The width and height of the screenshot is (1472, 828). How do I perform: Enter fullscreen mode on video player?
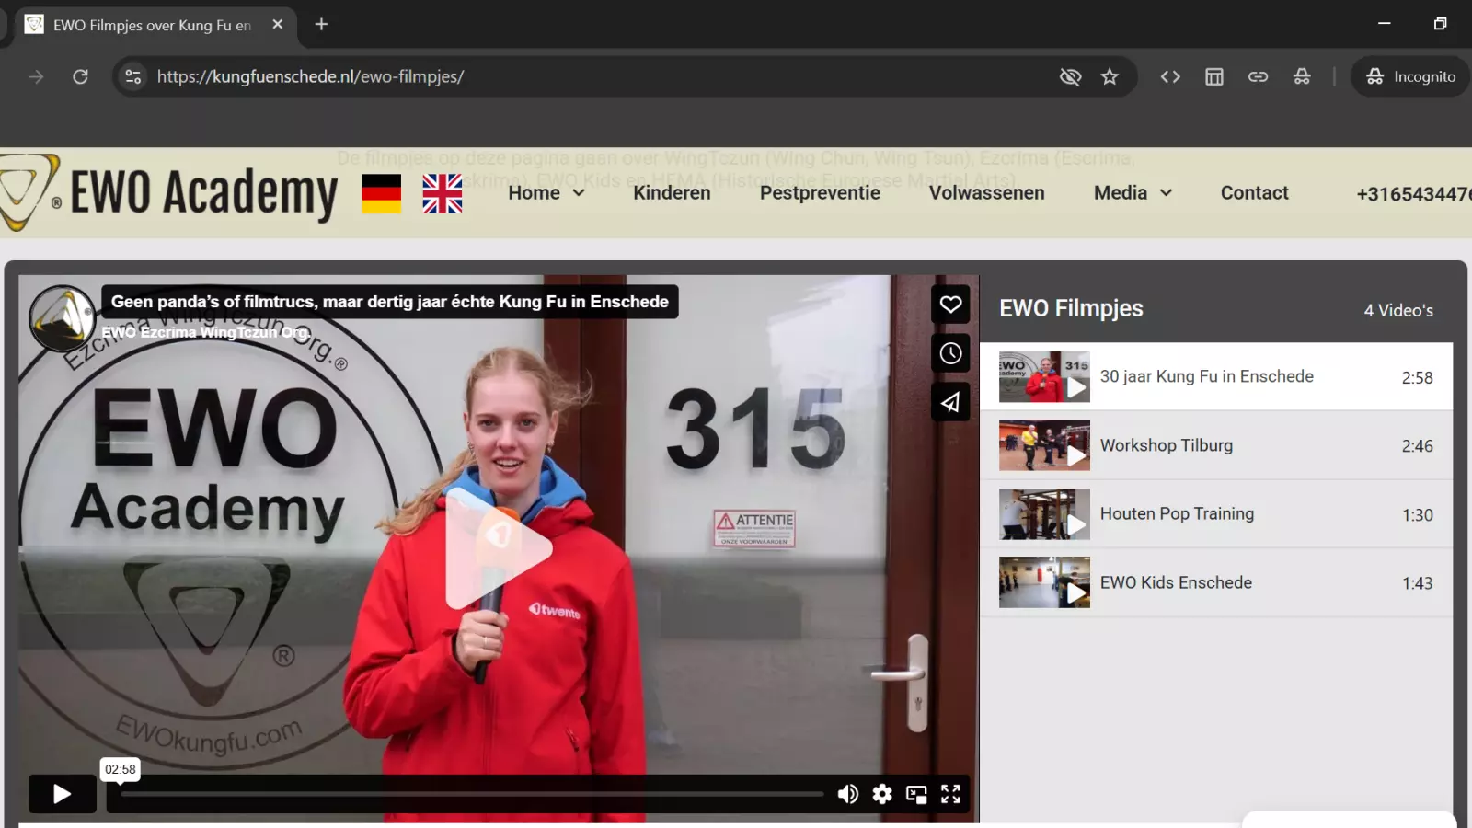[950, 794]
